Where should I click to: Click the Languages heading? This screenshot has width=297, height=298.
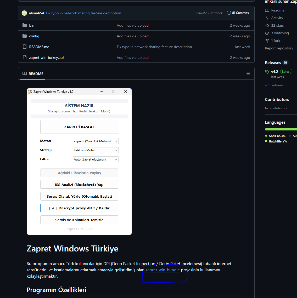(275, 122)
